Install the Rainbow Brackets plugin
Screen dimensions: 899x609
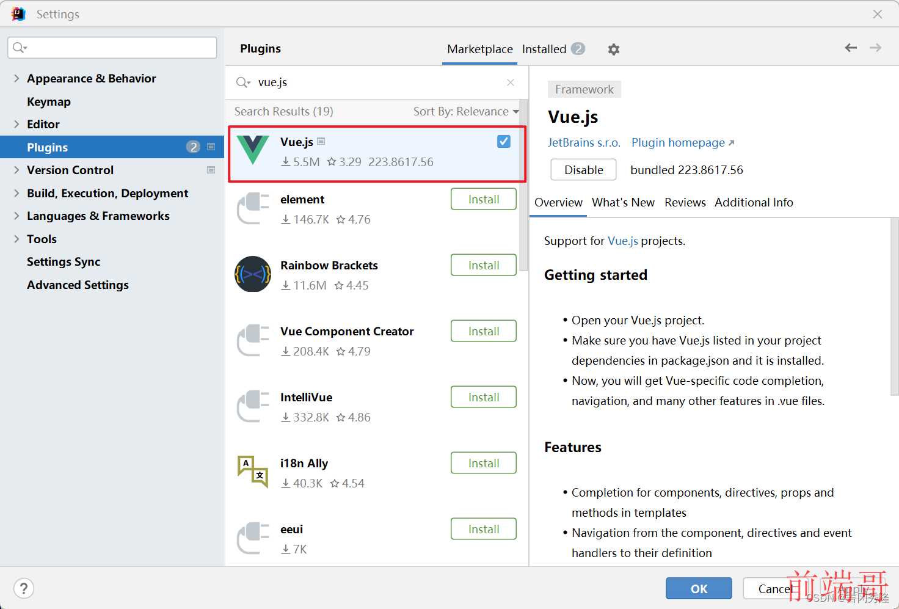pos(484,265)
